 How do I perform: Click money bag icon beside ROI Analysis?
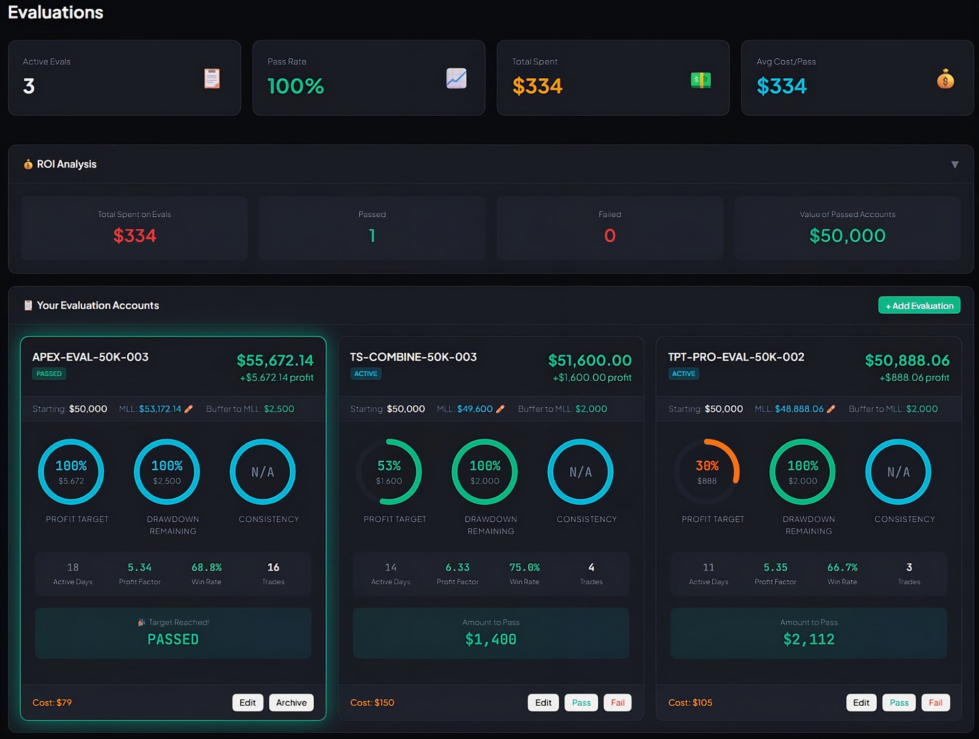coord(28,164)
